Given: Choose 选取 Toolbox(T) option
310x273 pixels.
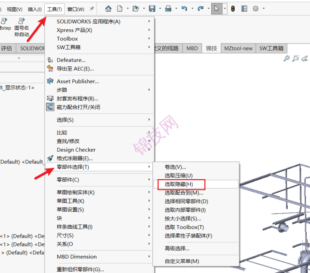Looking at the screenshot, I should tap(196, 227).
